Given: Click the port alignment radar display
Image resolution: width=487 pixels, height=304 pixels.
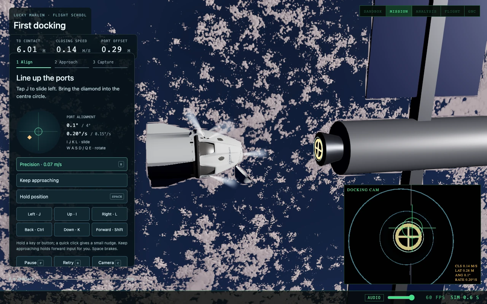Looking at the screenshot, I should 38,131.
